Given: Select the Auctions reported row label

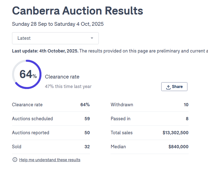Looking at the screenshot, I should 31,133.
